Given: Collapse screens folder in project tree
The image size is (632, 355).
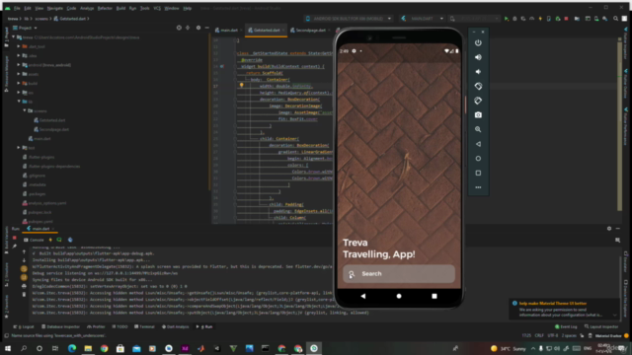Looking at the screenshot, I should [x=24, y=110].
